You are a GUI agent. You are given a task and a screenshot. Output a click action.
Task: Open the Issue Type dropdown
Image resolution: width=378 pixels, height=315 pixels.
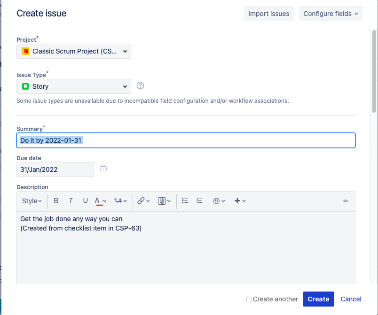click(74, 86)
